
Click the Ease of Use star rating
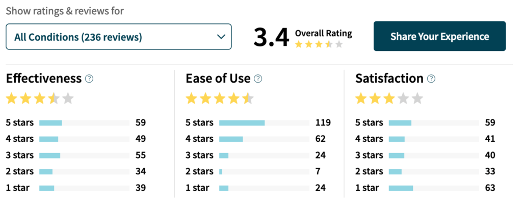coord(220,98)
